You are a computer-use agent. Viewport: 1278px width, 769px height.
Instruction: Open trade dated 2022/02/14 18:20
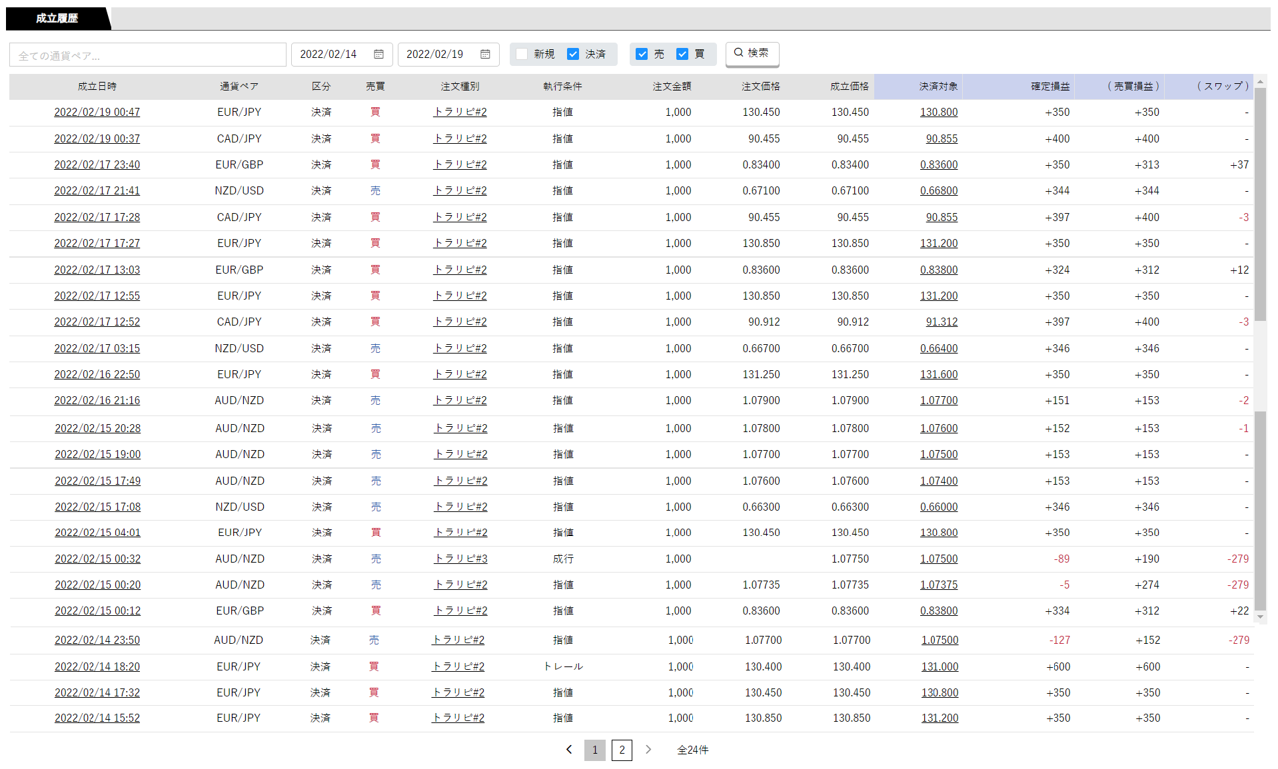click(x=97, y=666)
